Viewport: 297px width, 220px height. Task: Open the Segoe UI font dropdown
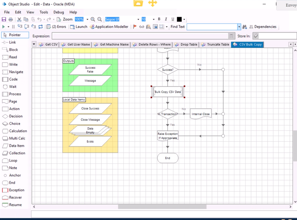click(138, 19)
